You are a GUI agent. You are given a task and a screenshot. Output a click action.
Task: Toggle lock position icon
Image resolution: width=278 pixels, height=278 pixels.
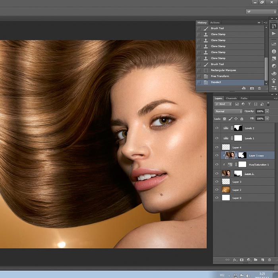(236, 119)
